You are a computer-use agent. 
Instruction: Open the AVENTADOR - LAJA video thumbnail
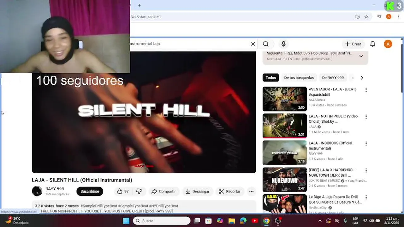[x=284, y=99]
